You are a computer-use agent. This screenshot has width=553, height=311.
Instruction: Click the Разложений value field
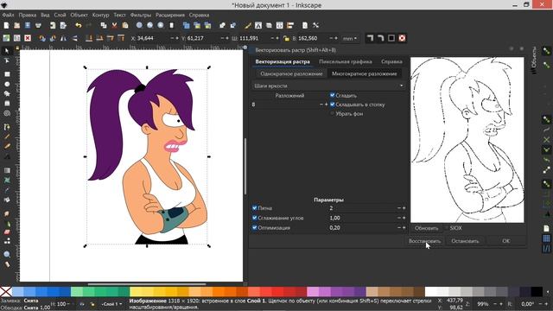284,105
